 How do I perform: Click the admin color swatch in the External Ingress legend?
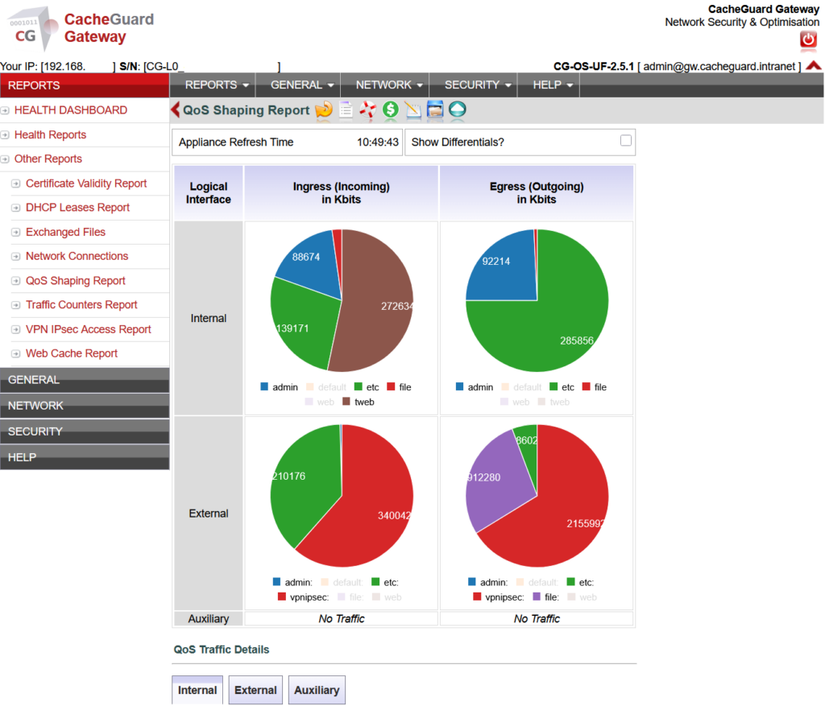coord(276,582)
